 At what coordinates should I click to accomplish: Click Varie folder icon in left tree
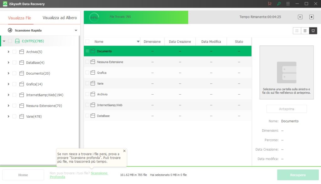point(22,117)
